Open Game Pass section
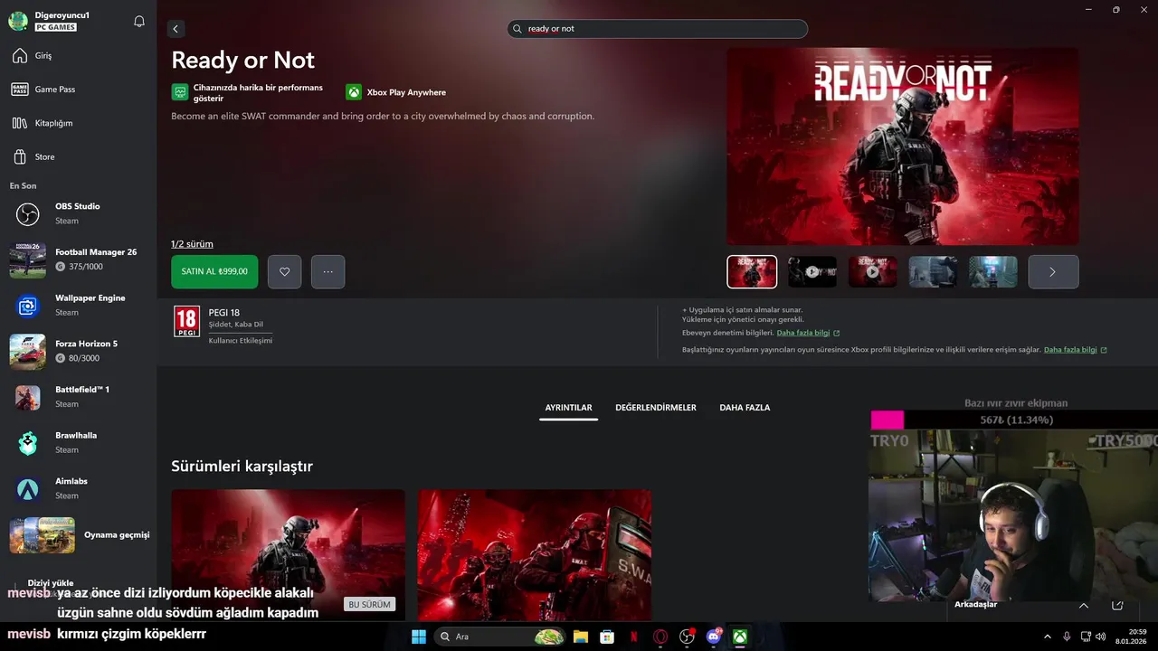Viewport: 1158px width, 651px height. [78, 90]
